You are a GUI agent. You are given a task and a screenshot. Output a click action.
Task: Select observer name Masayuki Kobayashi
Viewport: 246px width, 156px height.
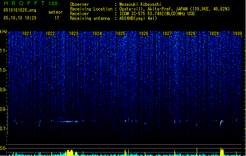click(140, 4)
